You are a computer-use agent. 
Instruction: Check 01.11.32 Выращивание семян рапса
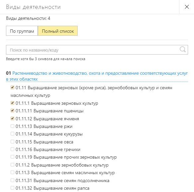coord(12,188)
